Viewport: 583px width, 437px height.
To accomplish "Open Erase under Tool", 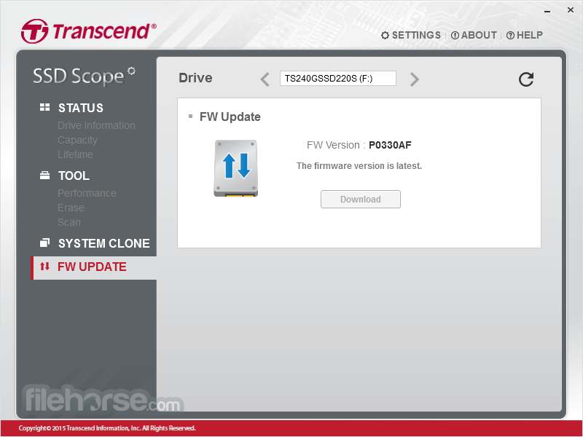I will [71, 208].
